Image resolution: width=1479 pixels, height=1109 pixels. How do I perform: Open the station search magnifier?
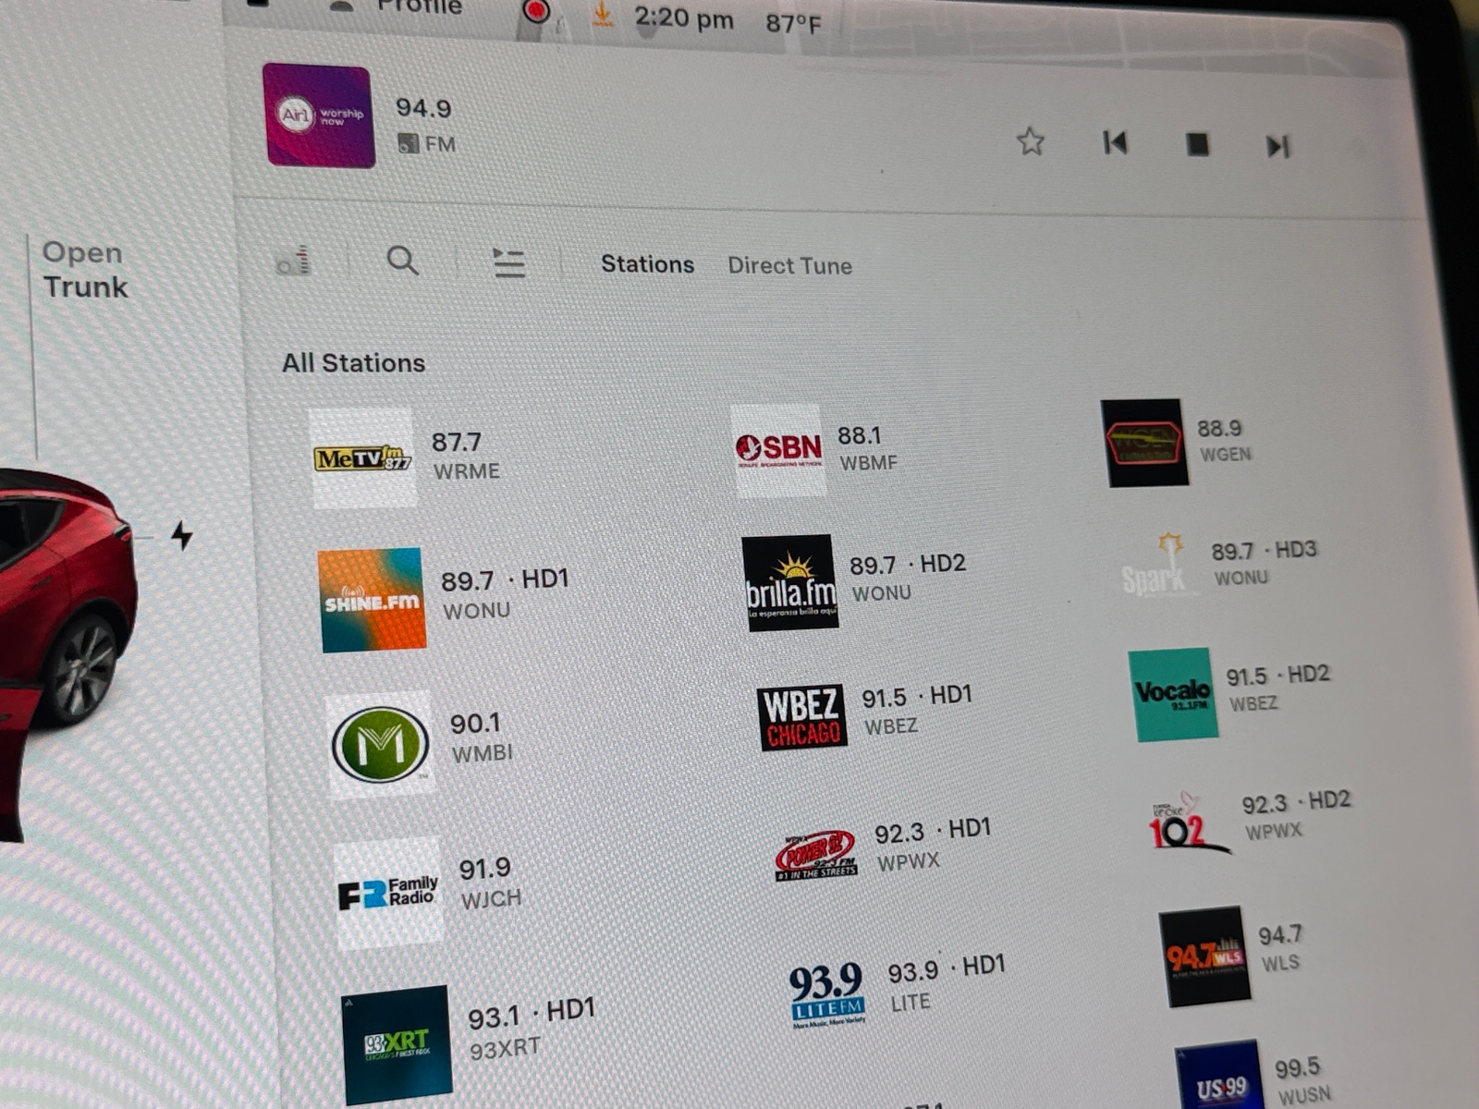click(402, 261)
